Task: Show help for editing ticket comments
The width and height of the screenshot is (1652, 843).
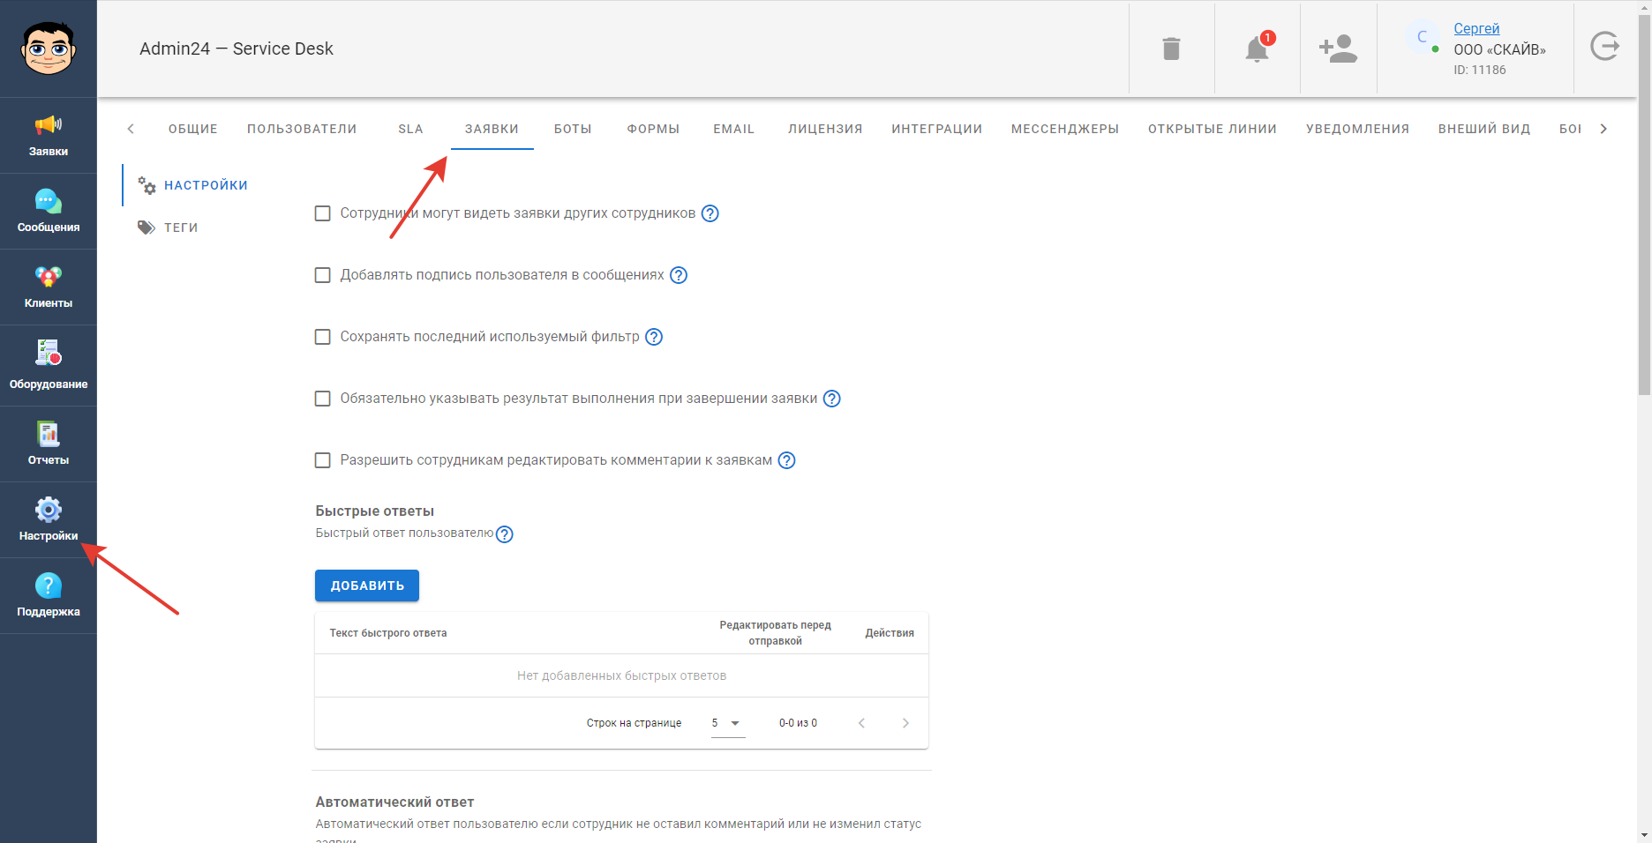Action: 787,460
